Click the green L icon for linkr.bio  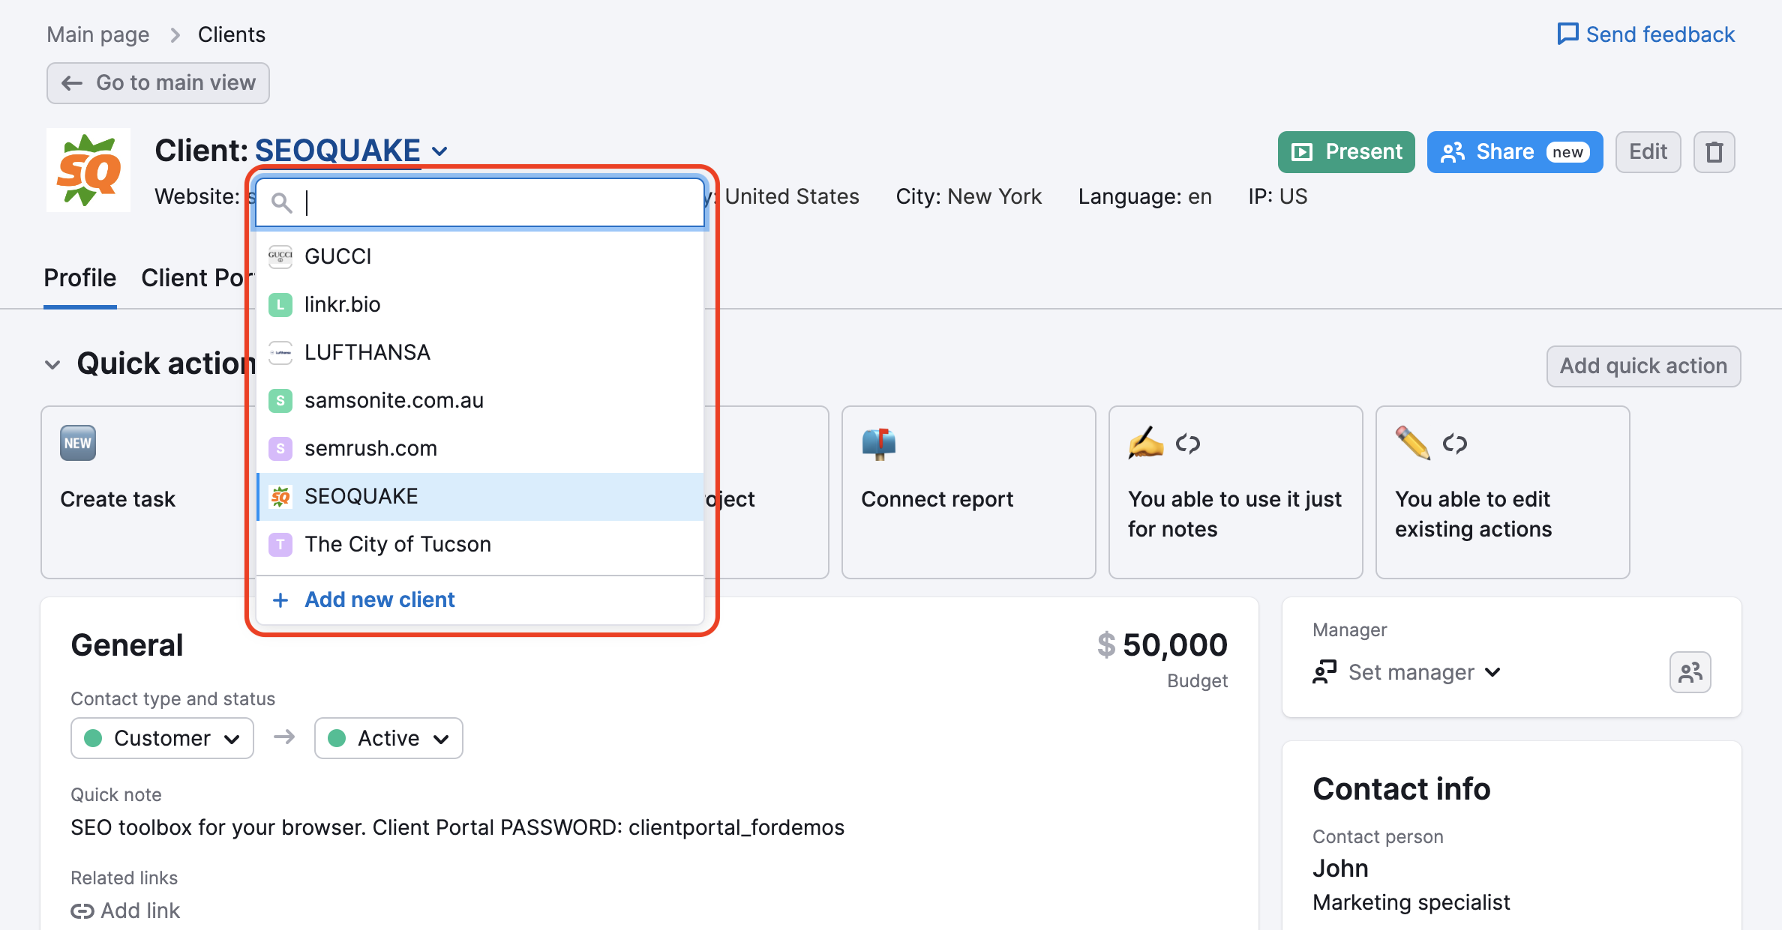[280, 304]
